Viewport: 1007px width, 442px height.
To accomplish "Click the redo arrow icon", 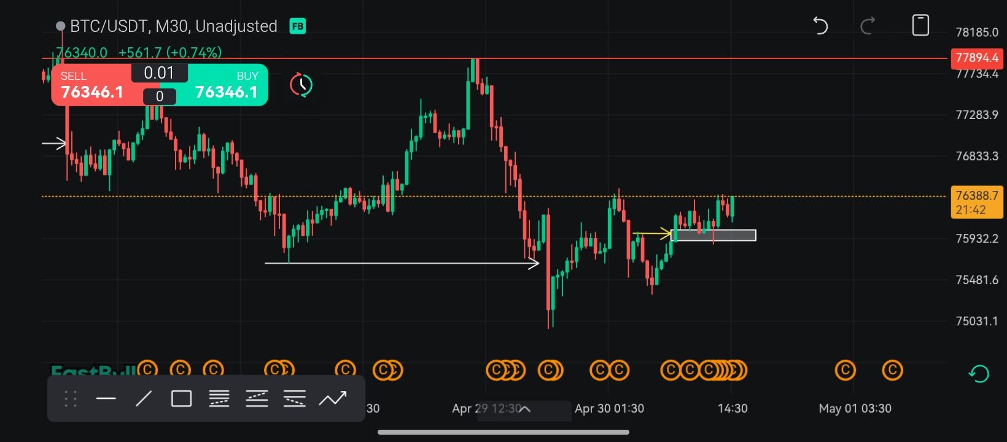I will tap(868, 26).
